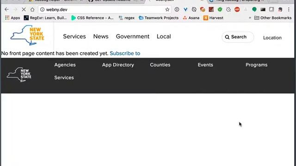Open the Asana bookmark
Screen dimensions: 296x166
pos(191,18)
